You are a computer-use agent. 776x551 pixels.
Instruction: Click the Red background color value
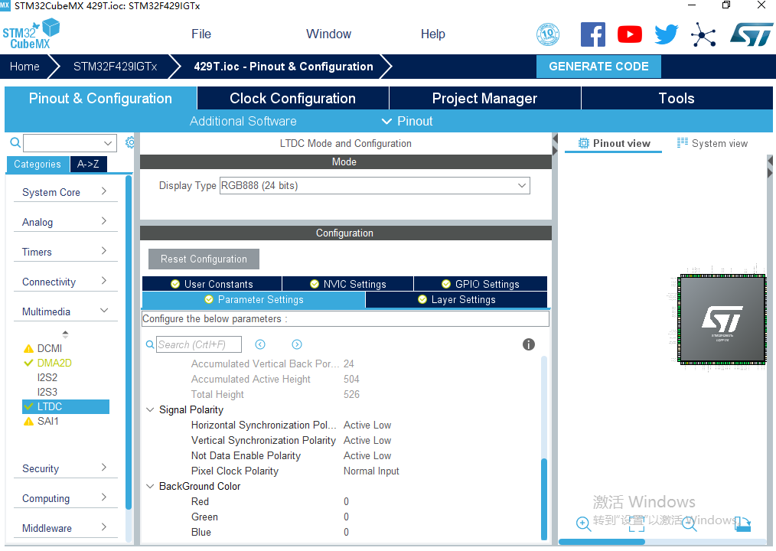[x=347, y=502]
